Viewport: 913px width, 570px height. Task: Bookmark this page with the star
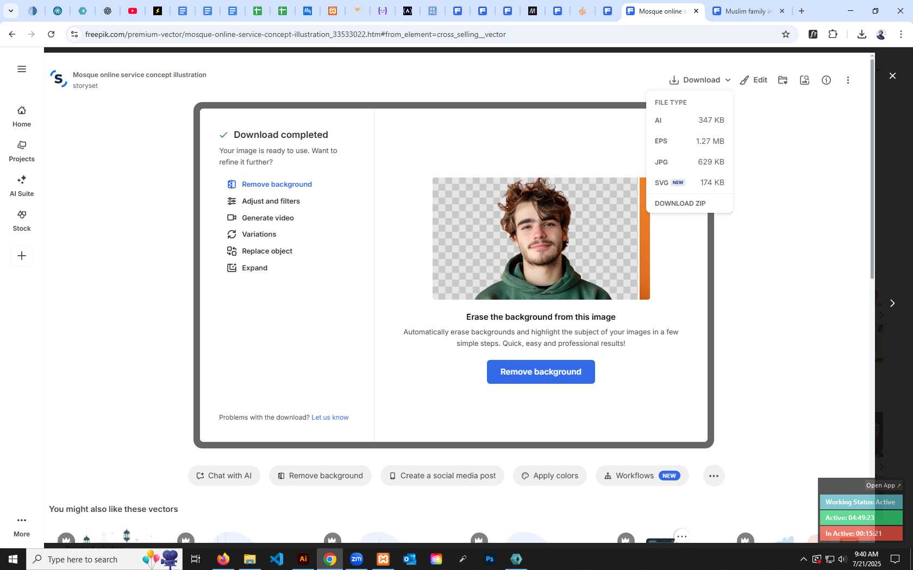coord(786,34)
